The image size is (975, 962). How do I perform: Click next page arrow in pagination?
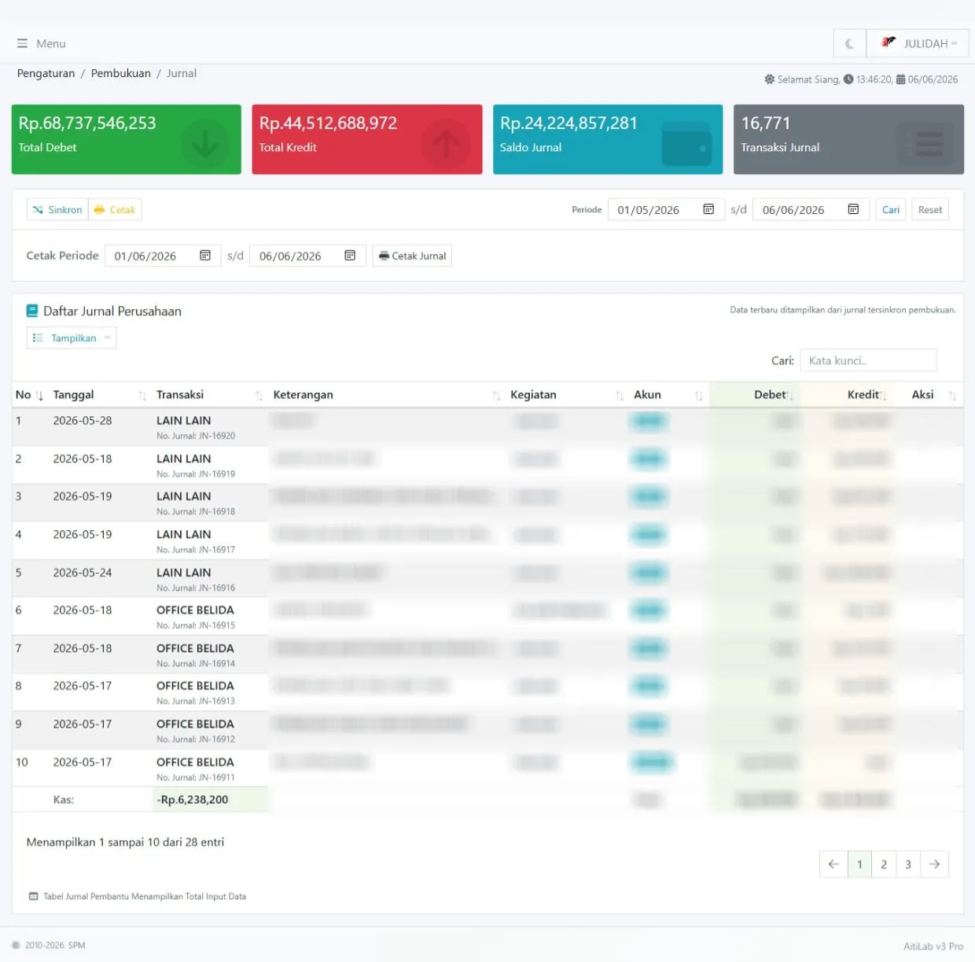(x=934, y=864)
